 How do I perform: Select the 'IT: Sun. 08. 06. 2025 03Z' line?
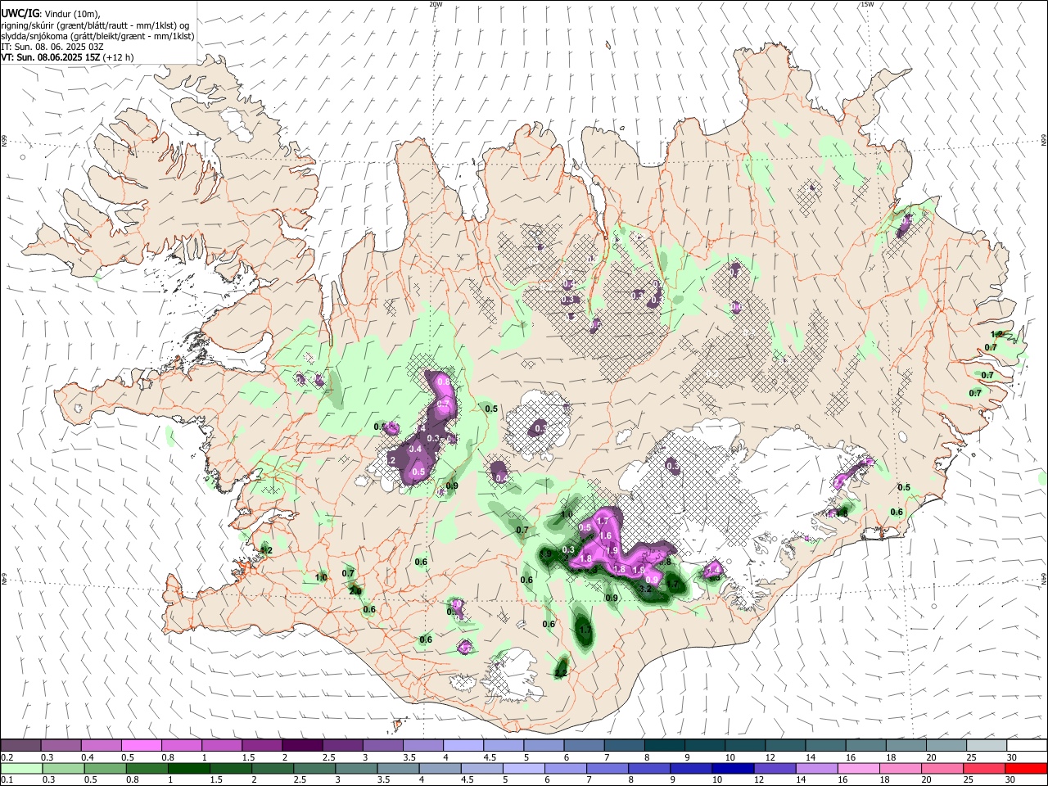pos(52,47)
